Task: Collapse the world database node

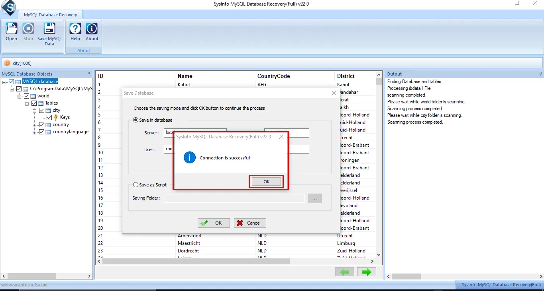Action: (x=20, y=96)
